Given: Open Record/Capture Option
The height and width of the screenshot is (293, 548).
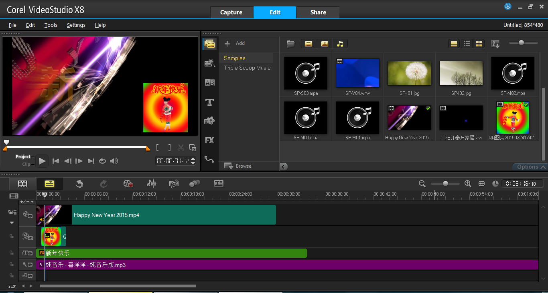Looking at the screenshot, I should (x=128, y=184).
